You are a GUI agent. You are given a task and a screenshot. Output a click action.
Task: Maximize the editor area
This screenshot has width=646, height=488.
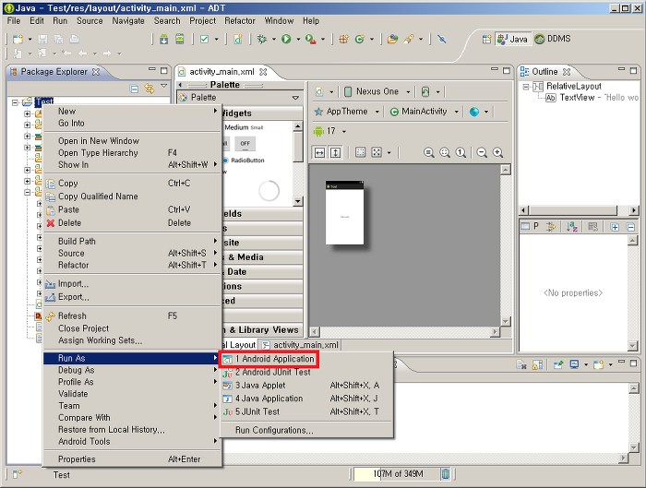tap(507, 70)
